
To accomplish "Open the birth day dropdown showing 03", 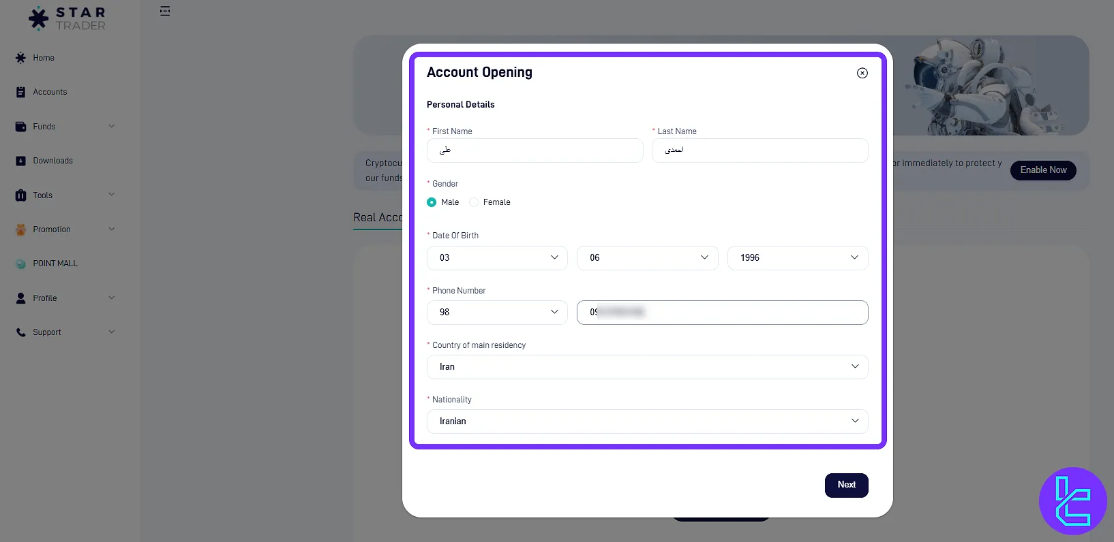I will 497,258.
